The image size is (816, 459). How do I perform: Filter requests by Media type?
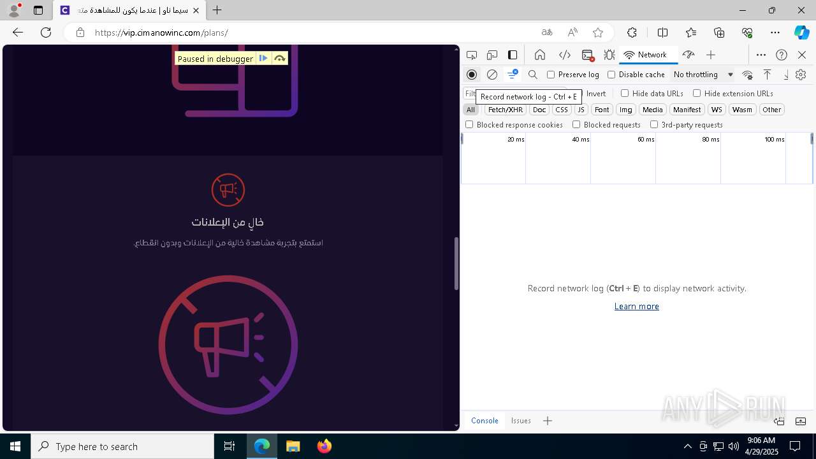[652, 110]
